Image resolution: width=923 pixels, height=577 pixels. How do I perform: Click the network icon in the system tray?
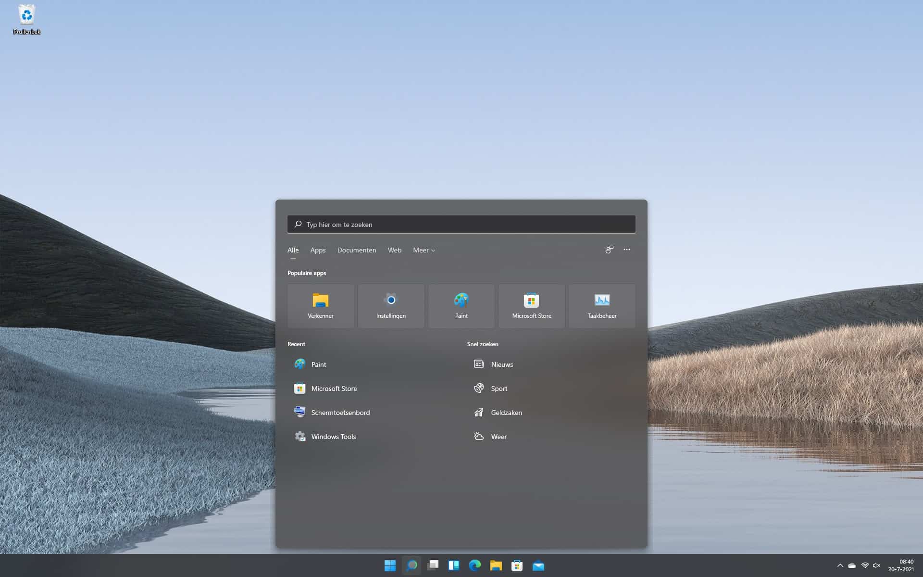click(864, 566)
